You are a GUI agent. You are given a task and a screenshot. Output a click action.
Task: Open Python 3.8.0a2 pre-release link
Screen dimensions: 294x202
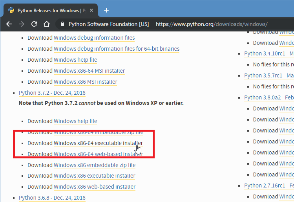pos(268,97)
